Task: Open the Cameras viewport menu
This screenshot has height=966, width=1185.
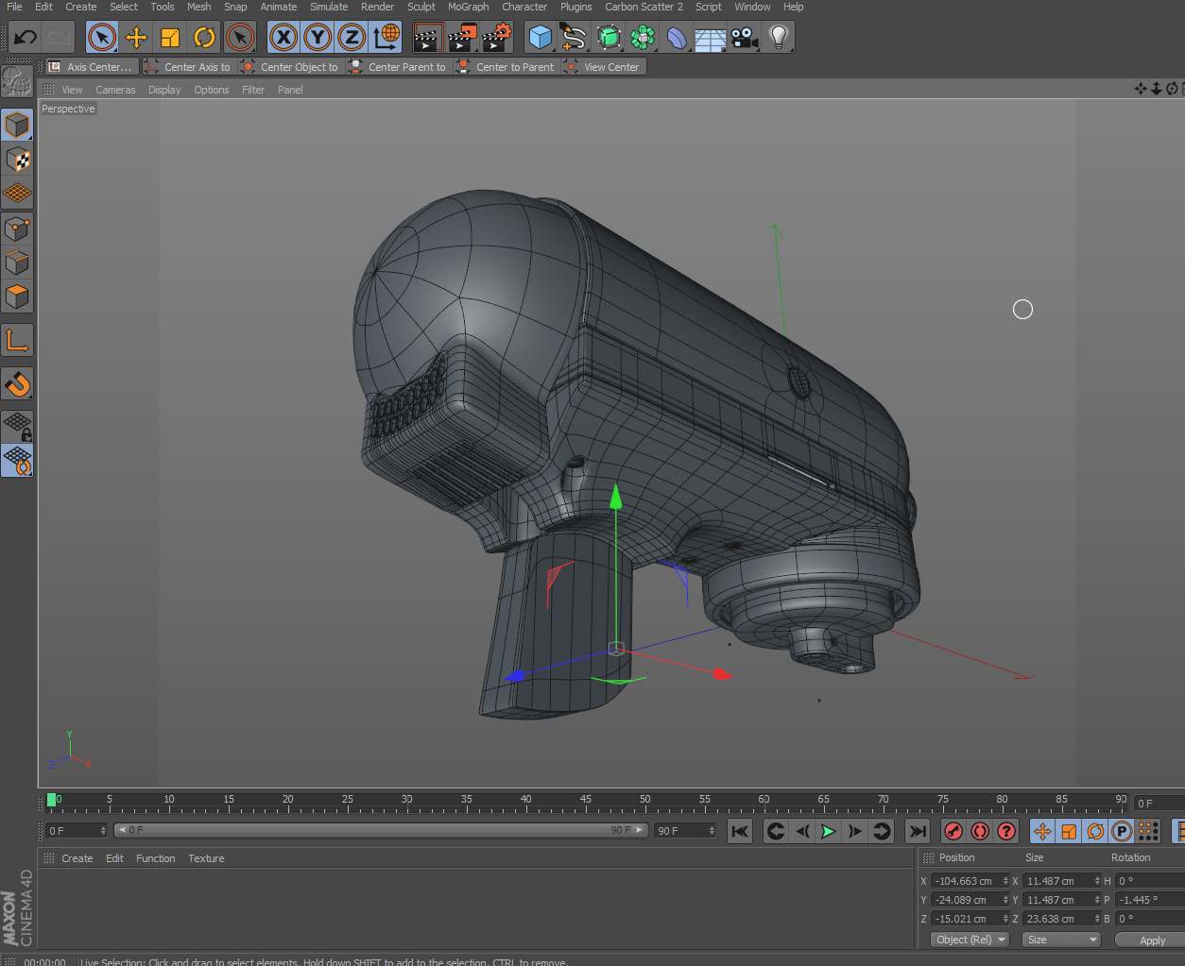Action: [115, 90]
